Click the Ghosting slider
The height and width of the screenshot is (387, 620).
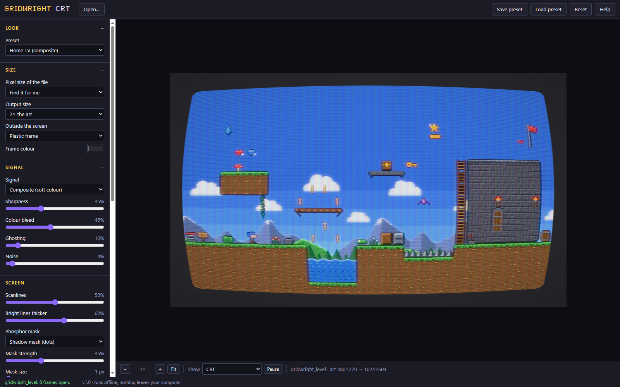tap(55, 245)
